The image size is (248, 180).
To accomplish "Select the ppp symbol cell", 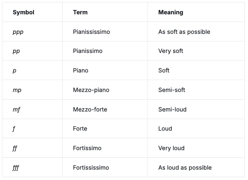I will click(18, 32).
